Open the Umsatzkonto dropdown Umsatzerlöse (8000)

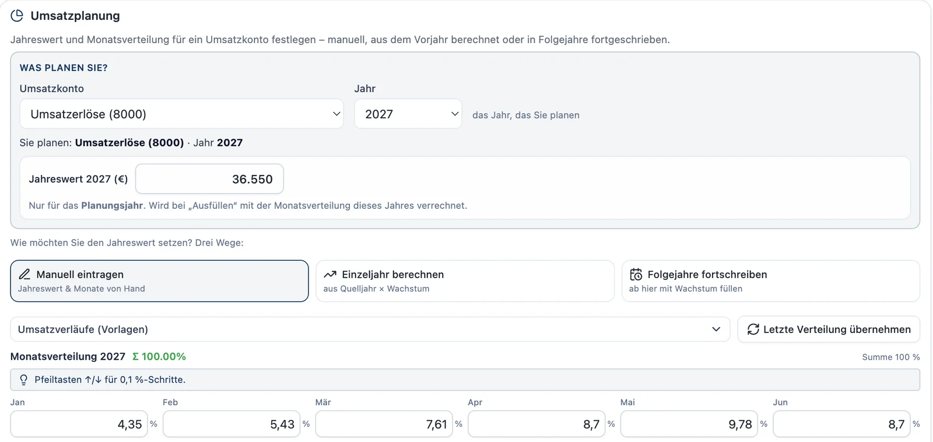pyautogui.click(x=182, y=114)
